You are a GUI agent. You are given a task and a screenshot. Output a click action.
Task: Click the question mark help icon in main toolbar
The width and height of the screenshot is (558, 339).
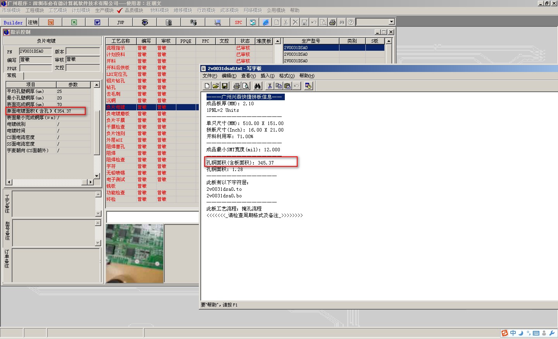tap(351, 22)
